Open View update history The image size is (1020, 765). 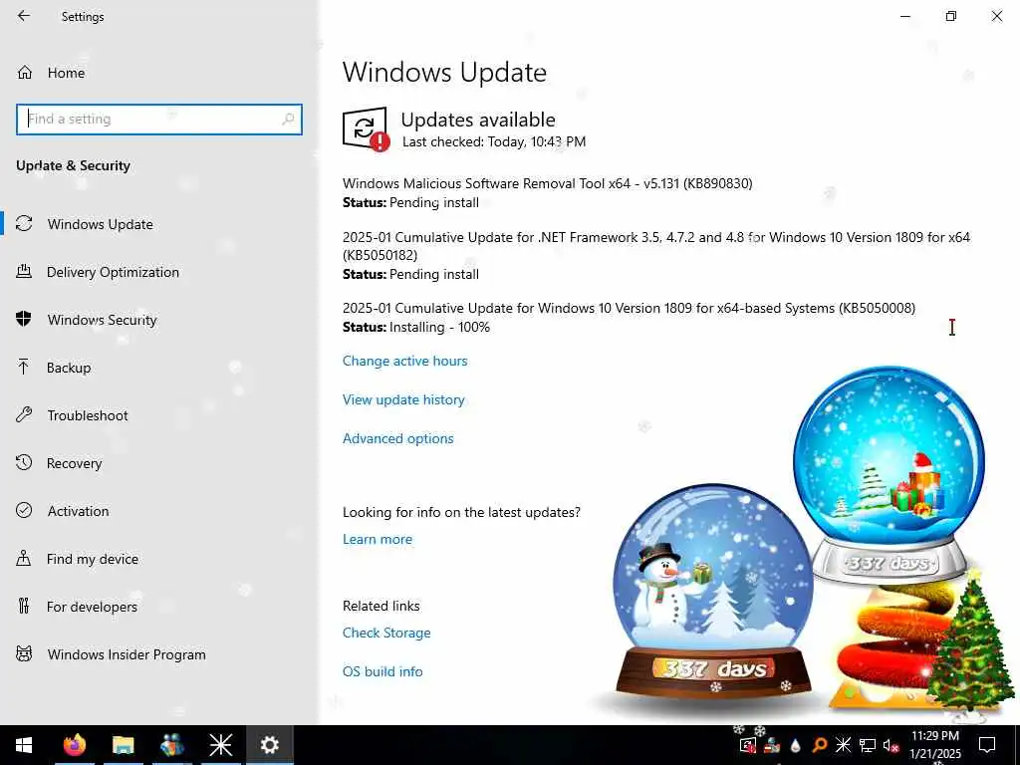tap(403, 399)
